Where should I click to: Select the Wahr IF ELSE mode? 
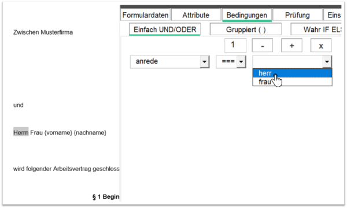(x=316, y=29)
